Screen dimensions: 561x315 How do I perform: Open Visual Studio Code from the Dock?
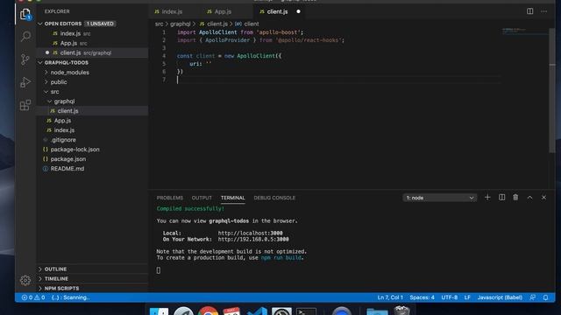(257, 311)
